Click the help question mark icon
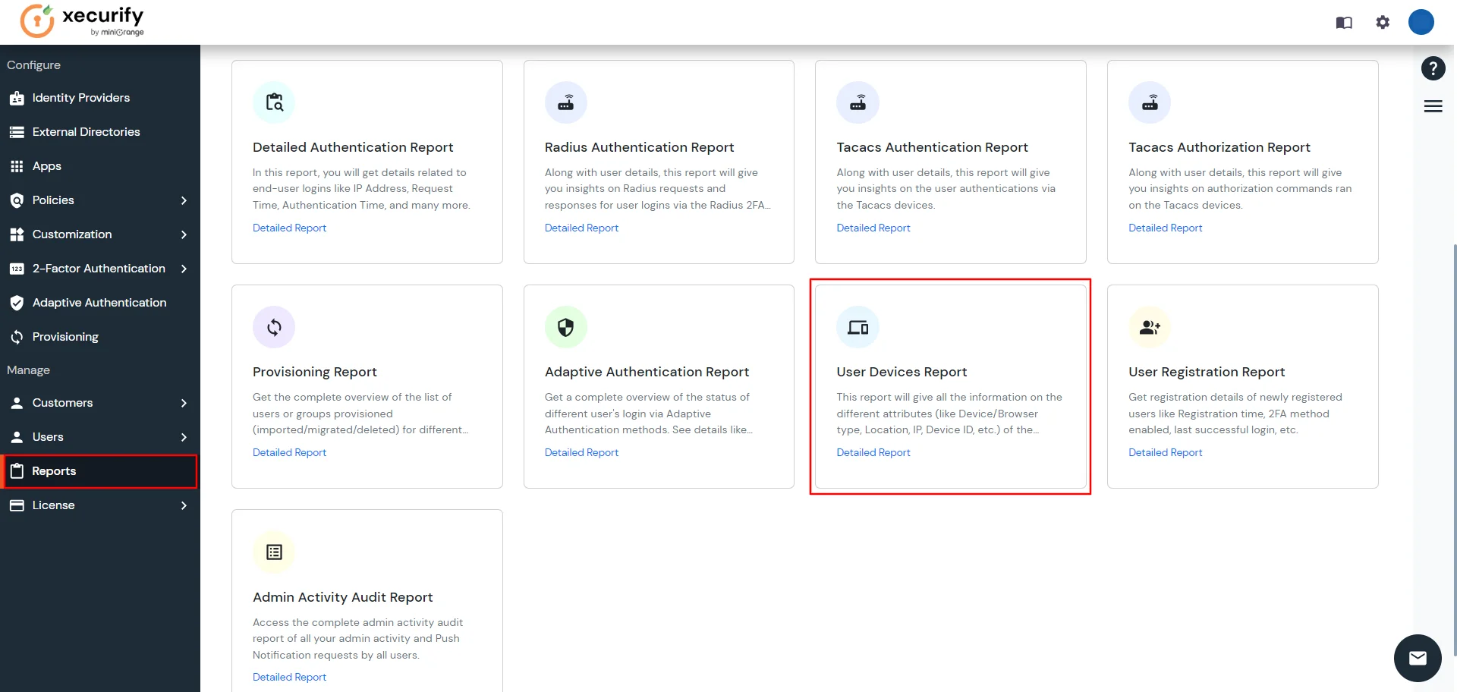The height and width of the screenshot is (692, 1457). 1433,68
